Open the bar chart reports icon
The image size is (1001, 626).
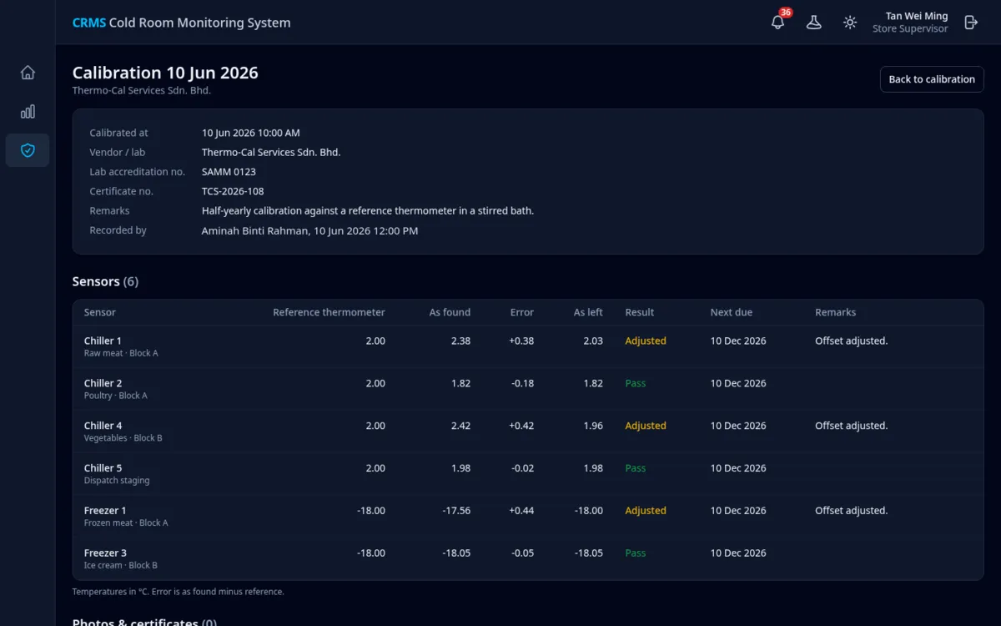coord(28,112)
